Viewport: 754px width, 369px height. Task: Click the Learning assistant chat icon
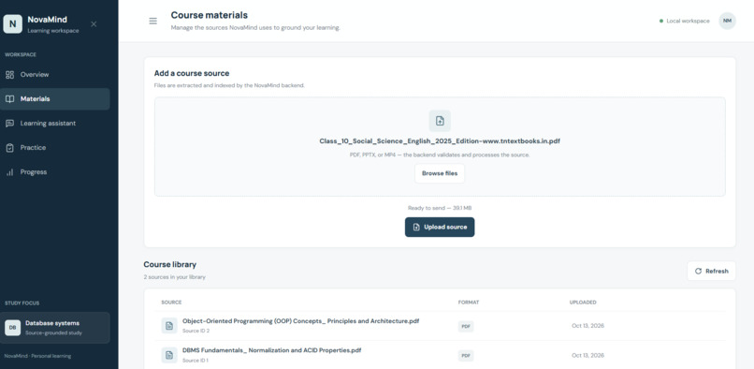pos(9,124)
